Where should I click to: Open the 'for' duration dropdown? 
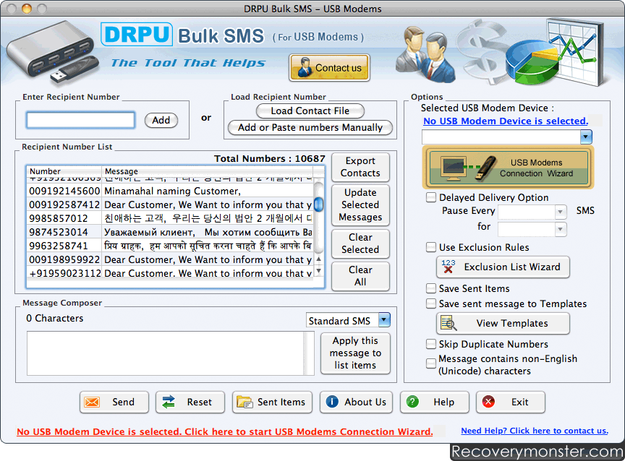pyautogui.click(x=560, y=229)
